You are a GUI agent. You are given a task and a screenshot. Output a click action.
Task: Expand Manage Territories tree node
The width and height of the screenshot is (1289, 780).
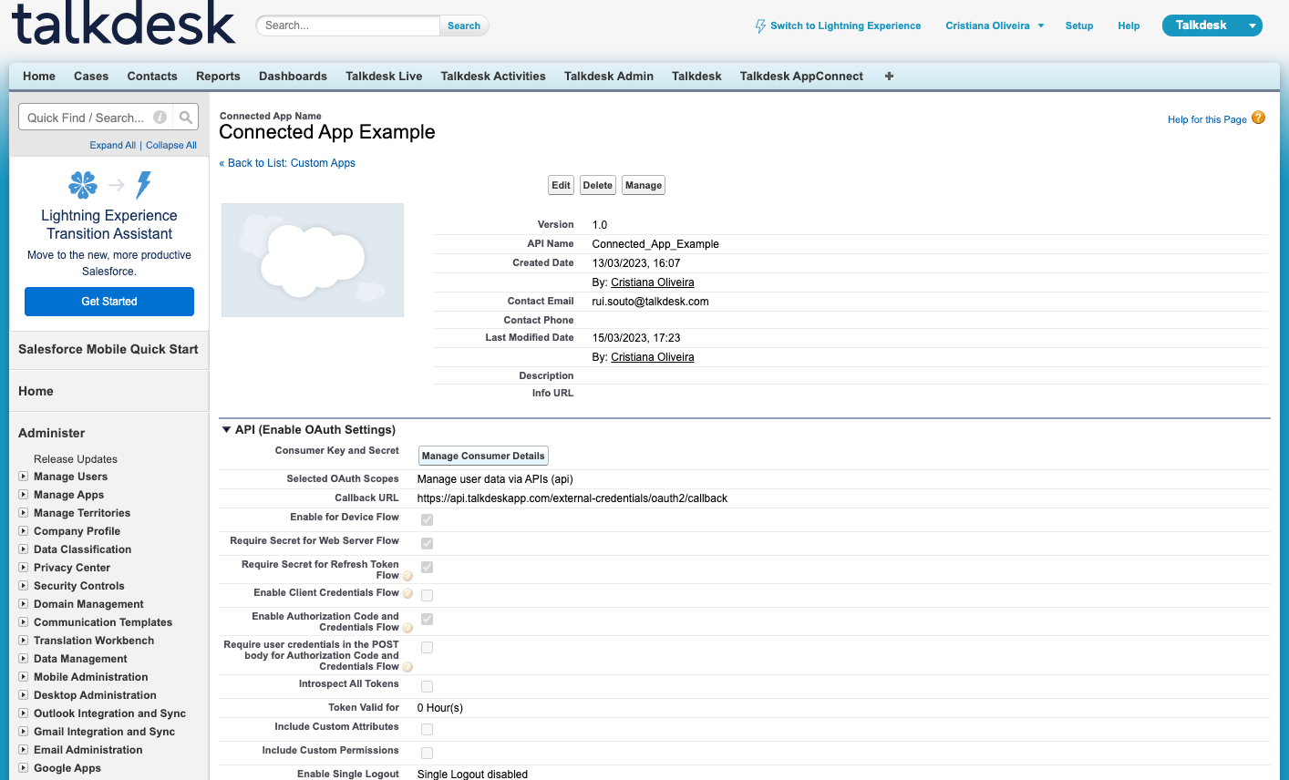click(24, 513)
